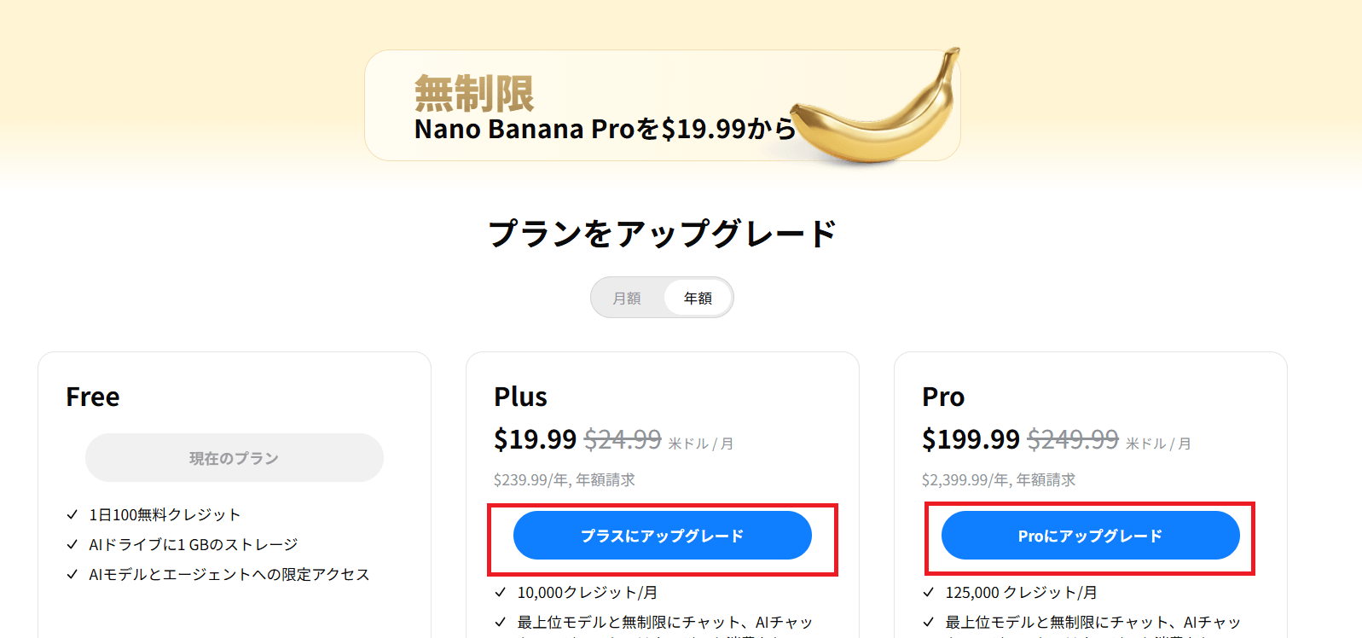Click Pro plan's 最上位モデル checkmark icon
The width and height of the screenshot is (1362, 638).
tap(929, 622)
